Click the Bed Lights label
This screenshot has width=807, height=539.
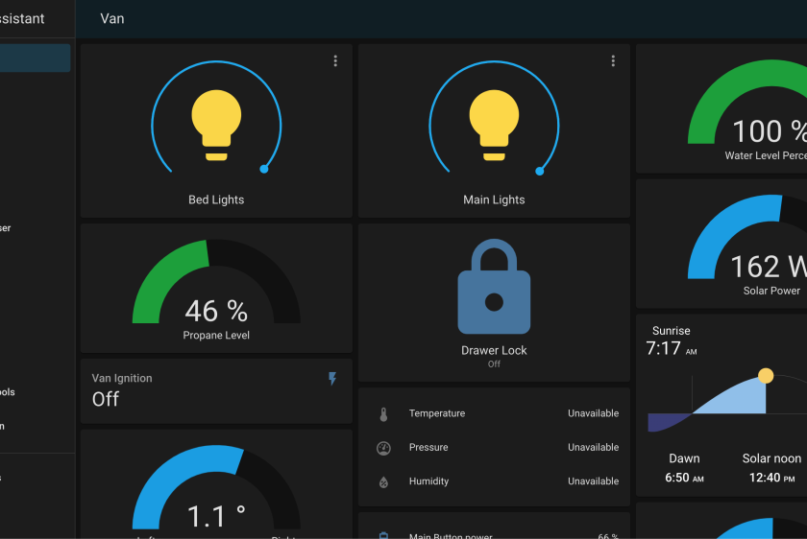(x=216, y=199)
